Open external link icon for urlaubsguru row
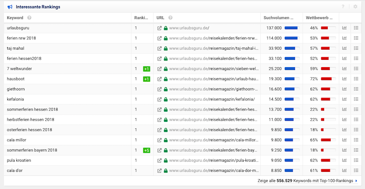Screen dimensions: 365x189 tap(160, 28)
